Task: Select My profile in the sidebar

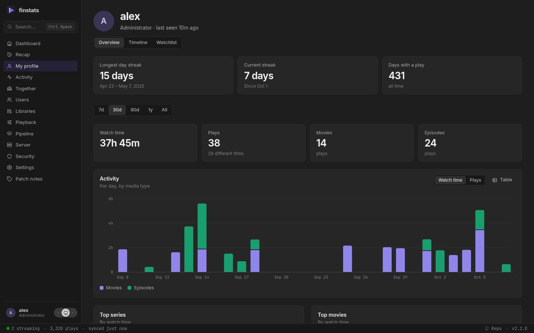Action: (40, 66)
